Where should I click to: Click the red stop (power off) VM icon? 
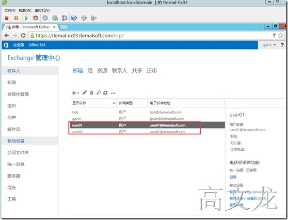[x=7, y=18]
